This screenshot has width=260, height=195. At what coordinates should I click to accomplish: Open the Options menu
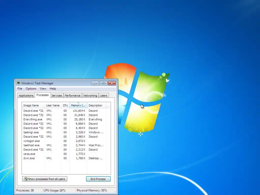(31, 89)
